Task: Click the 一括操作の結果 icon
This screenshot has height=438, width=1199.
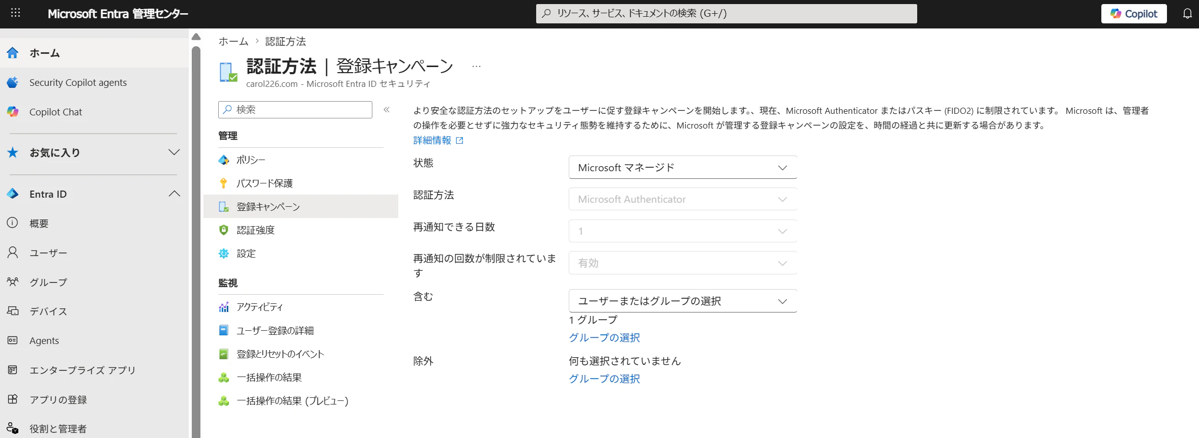Action: point(224,377)
